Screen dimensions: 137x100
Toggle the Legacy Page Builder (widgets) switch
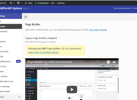tap(70, 39)
